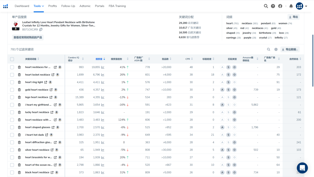Image resolution: width=314 pixels, height=177 pixels.
Task: Expand the Tools dropdown menu
Action: [x=39, y=6]
